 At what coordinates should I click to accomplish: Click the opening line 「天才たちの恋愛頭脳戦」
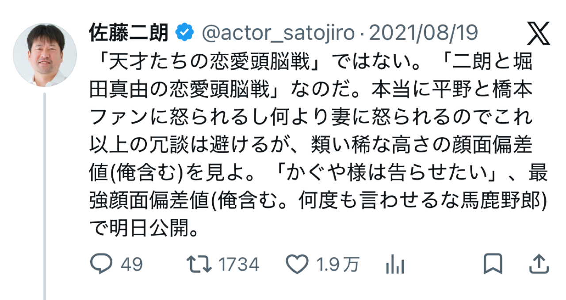coord(207,66)
